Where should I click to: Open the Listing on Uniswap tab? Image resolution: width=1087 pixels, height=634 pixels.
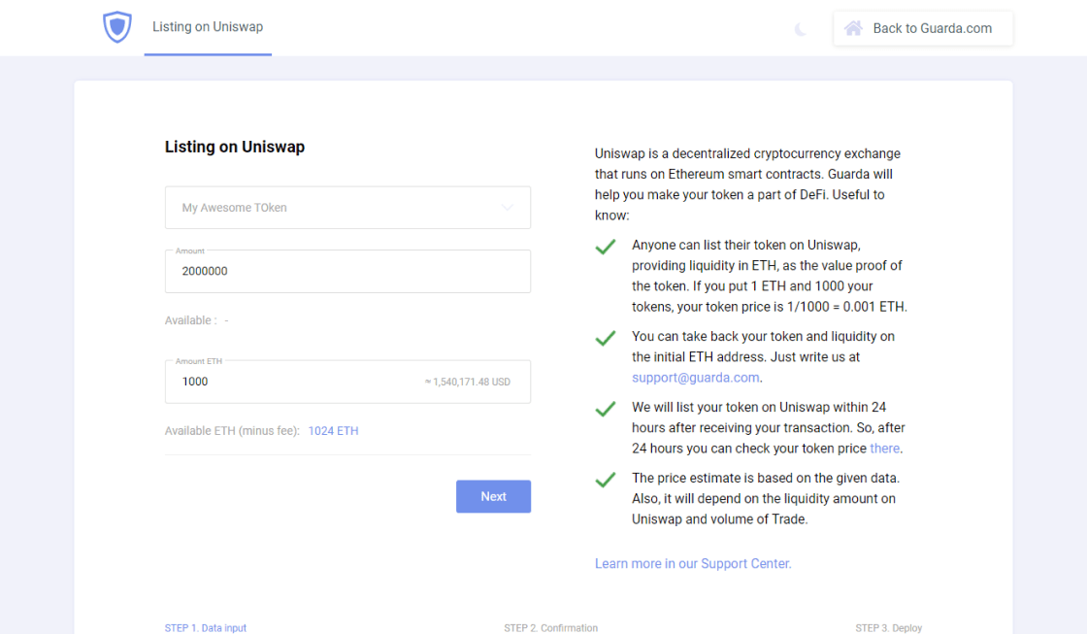click(x=208, y=27)
